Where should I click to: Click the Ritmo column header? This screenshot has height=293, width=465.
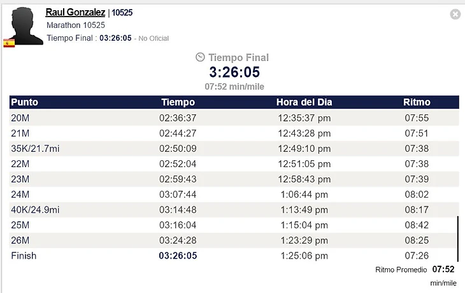click(417, 102)
